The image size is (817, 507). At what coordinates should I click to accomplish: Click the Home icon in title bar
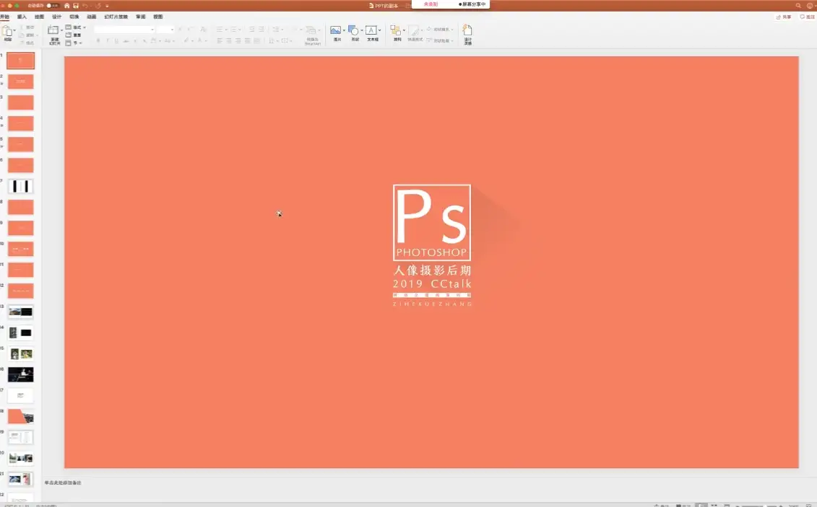click(67, 5)
